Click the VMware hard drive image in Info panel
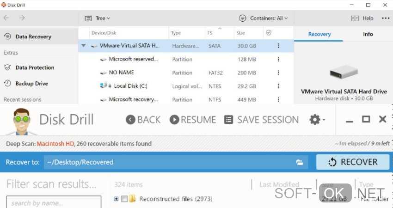Image resolution: width=393 pixels, height=208 pixels. coord(344,73)
